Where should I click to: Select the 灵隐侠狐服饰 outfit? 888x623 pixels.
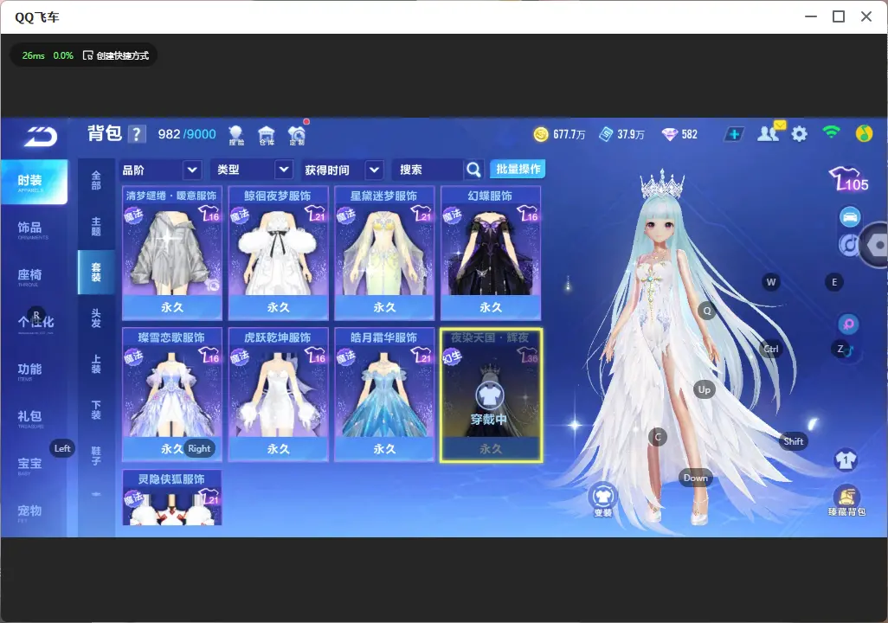[x=171, y=498]
